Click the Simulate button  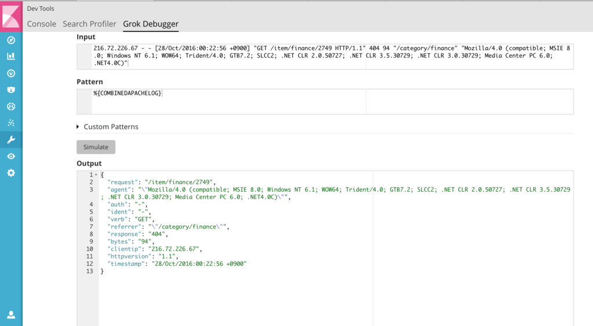[x=96, y=147]
